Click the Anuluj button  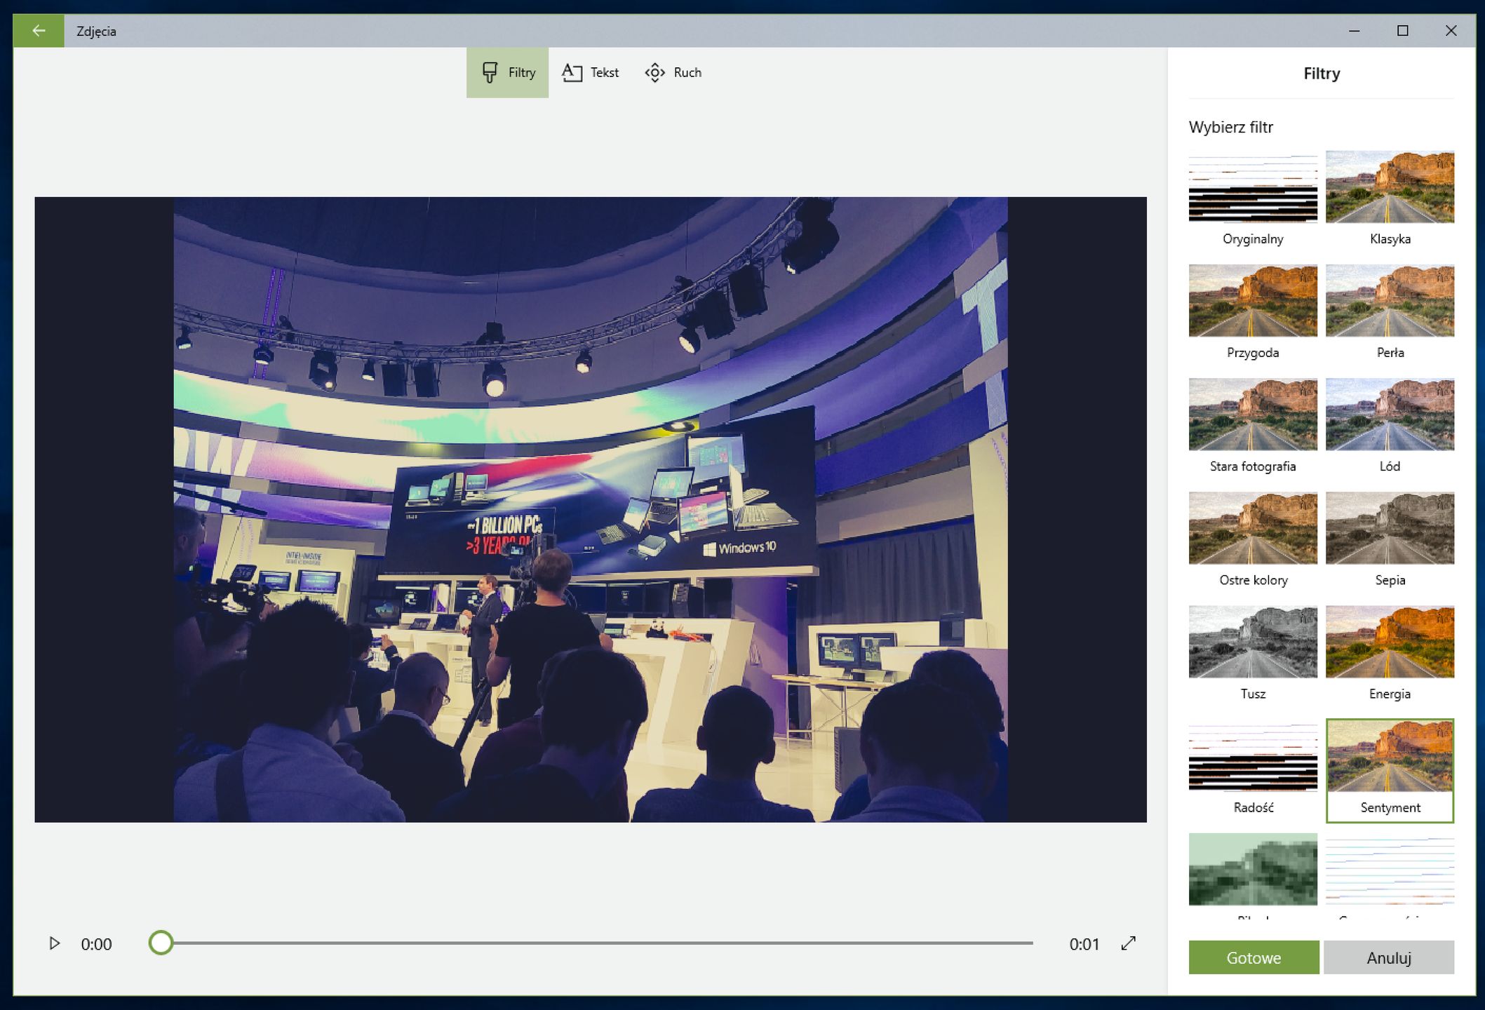1388,957
